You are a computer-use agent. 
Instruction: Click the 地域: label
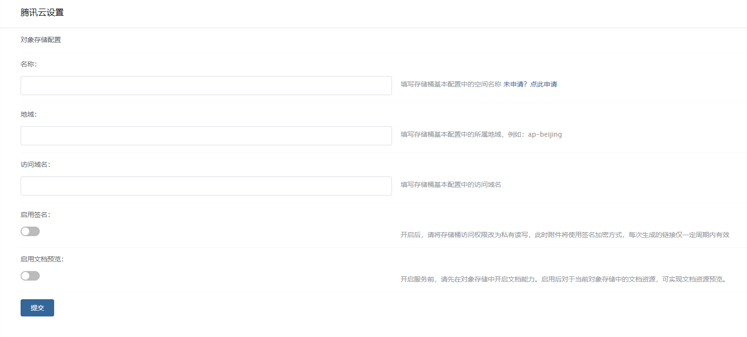pos(29,114)
